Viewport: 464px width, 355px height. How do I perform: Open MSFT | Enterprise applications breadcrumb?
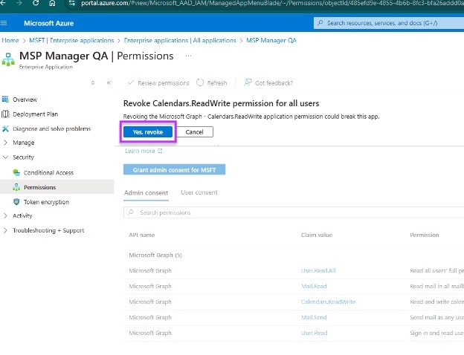(x=71, y=41)
